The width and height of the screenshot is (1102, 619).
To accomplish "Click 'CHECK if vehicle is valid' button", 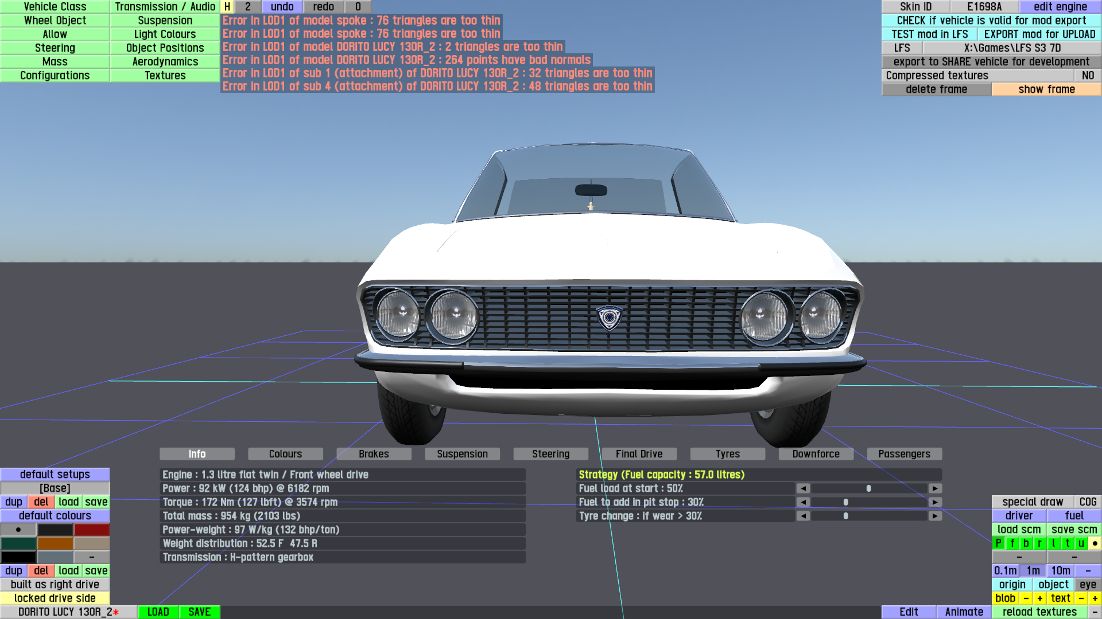I will (991, 21).
